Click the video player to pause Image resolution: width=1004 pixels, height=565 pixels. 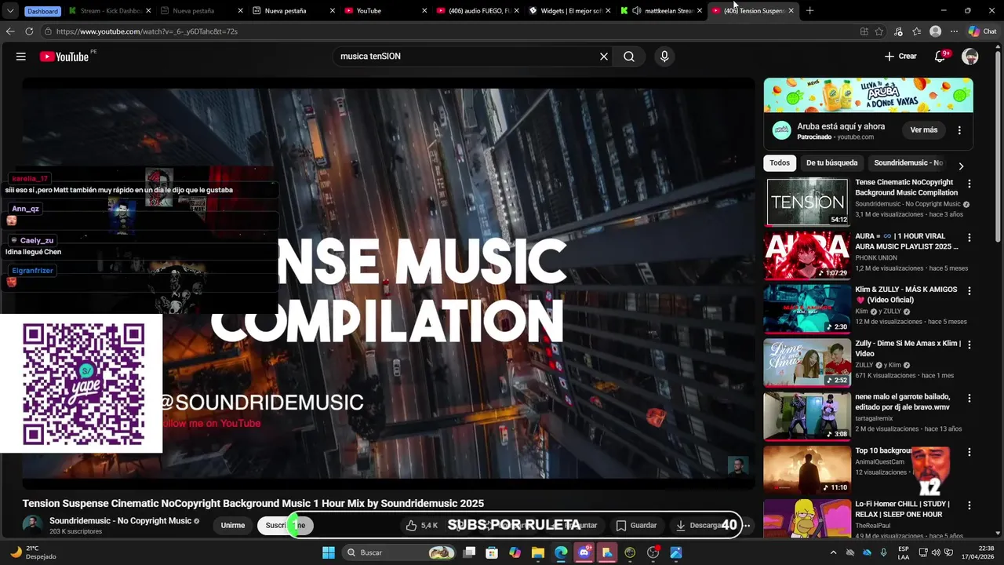pyautogui.click(x=388, y=282)
